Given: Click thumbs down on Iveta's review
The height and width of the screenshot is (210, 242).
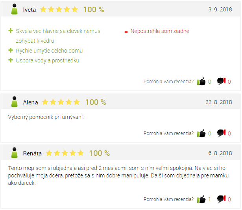Looking at the screenshot, I should click(221, 81).
